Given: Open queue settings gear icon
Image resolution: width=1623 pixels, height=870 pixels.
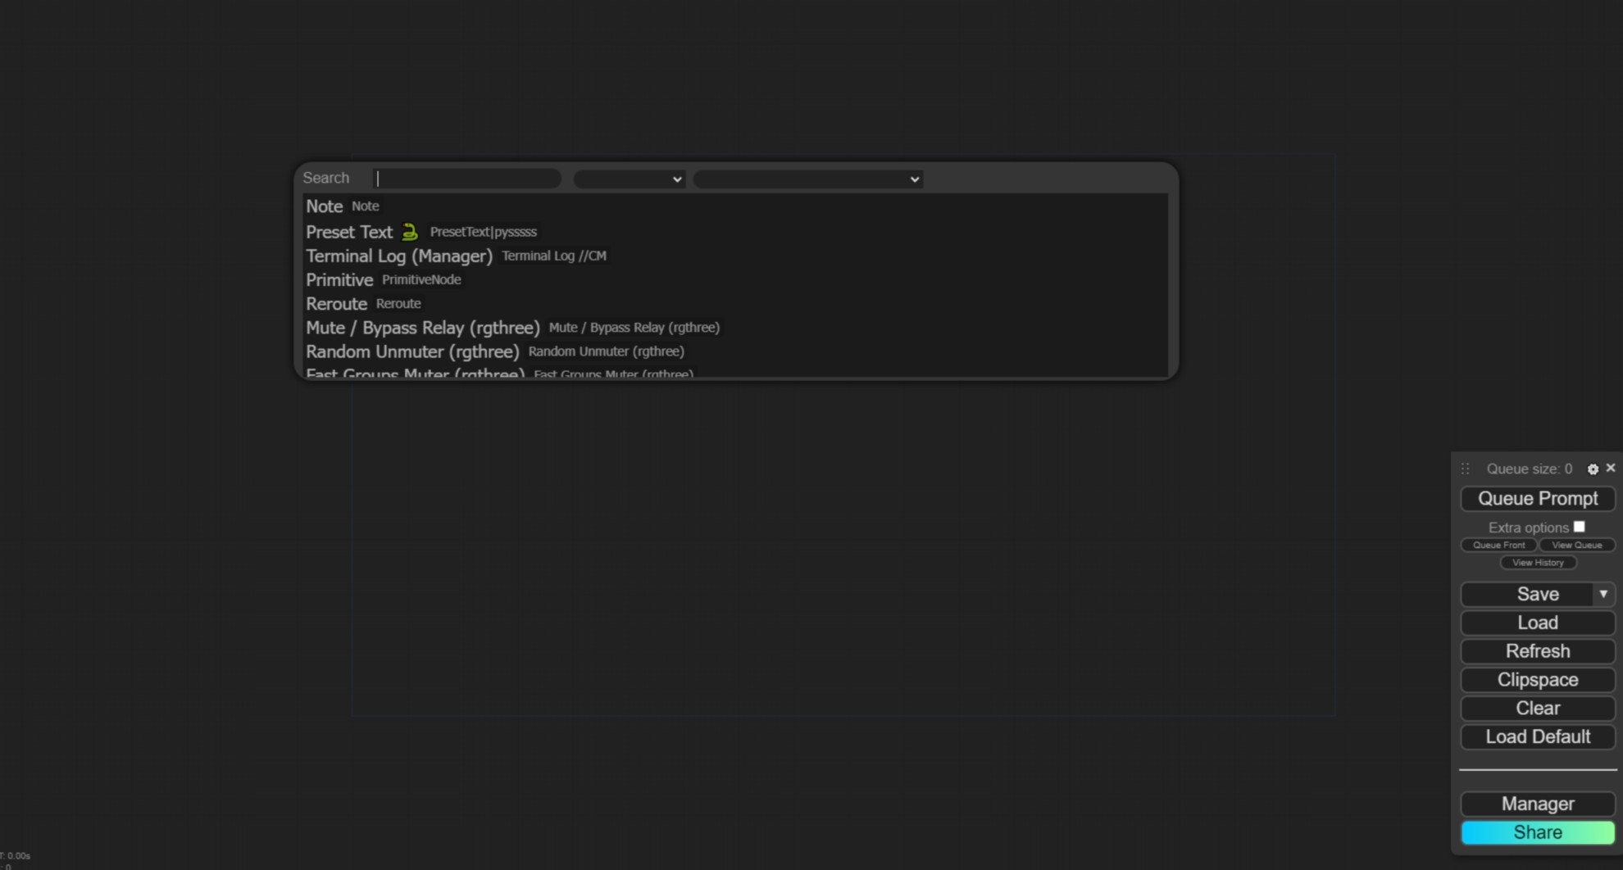Looking at the screenshot, I should click(x=1593, y=469).
